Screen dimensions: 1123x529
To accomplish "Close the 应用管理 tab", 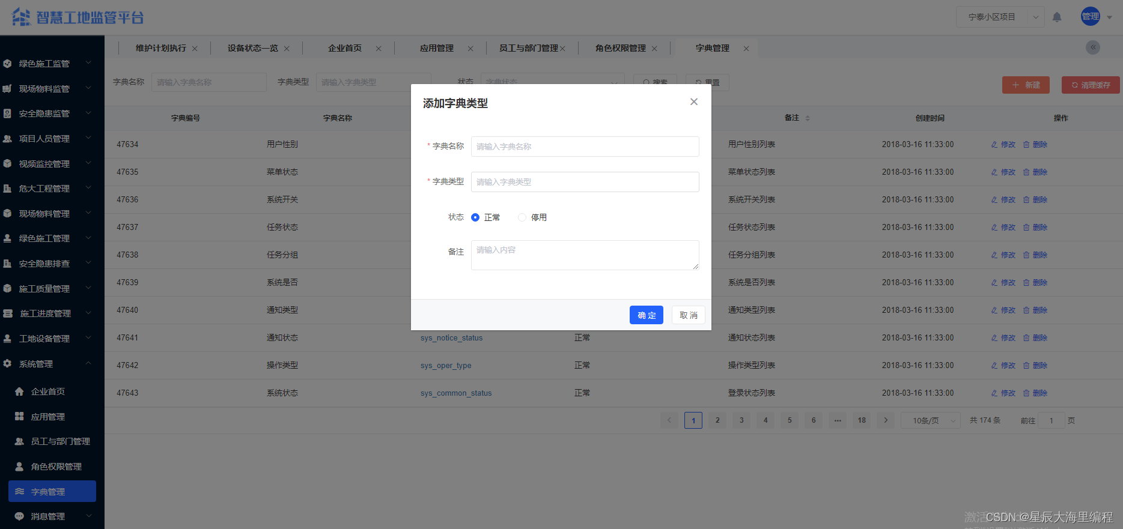I will tap(470, 49).
